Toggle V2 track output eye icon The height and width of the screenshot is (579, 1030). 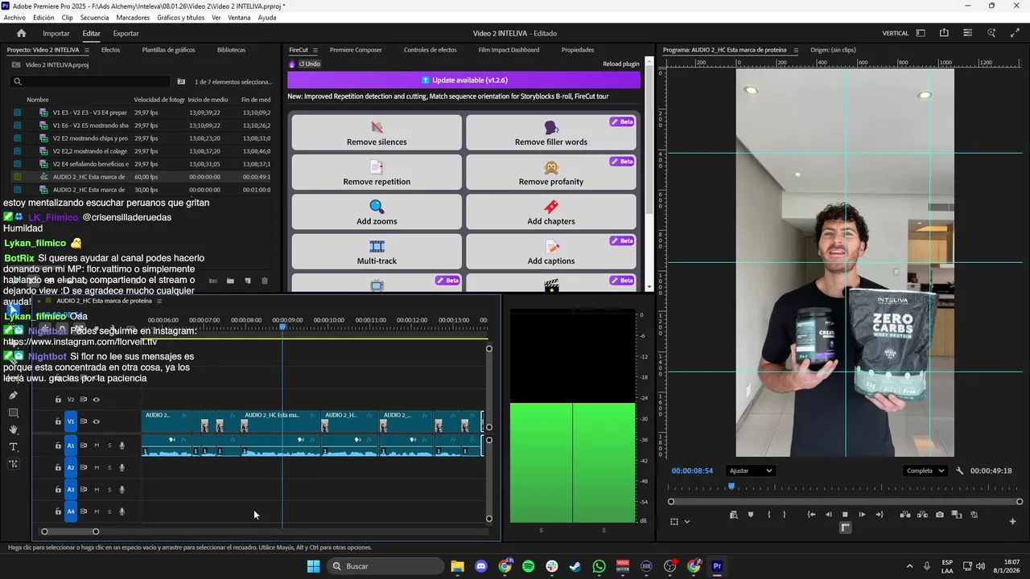tap(97, 400)
